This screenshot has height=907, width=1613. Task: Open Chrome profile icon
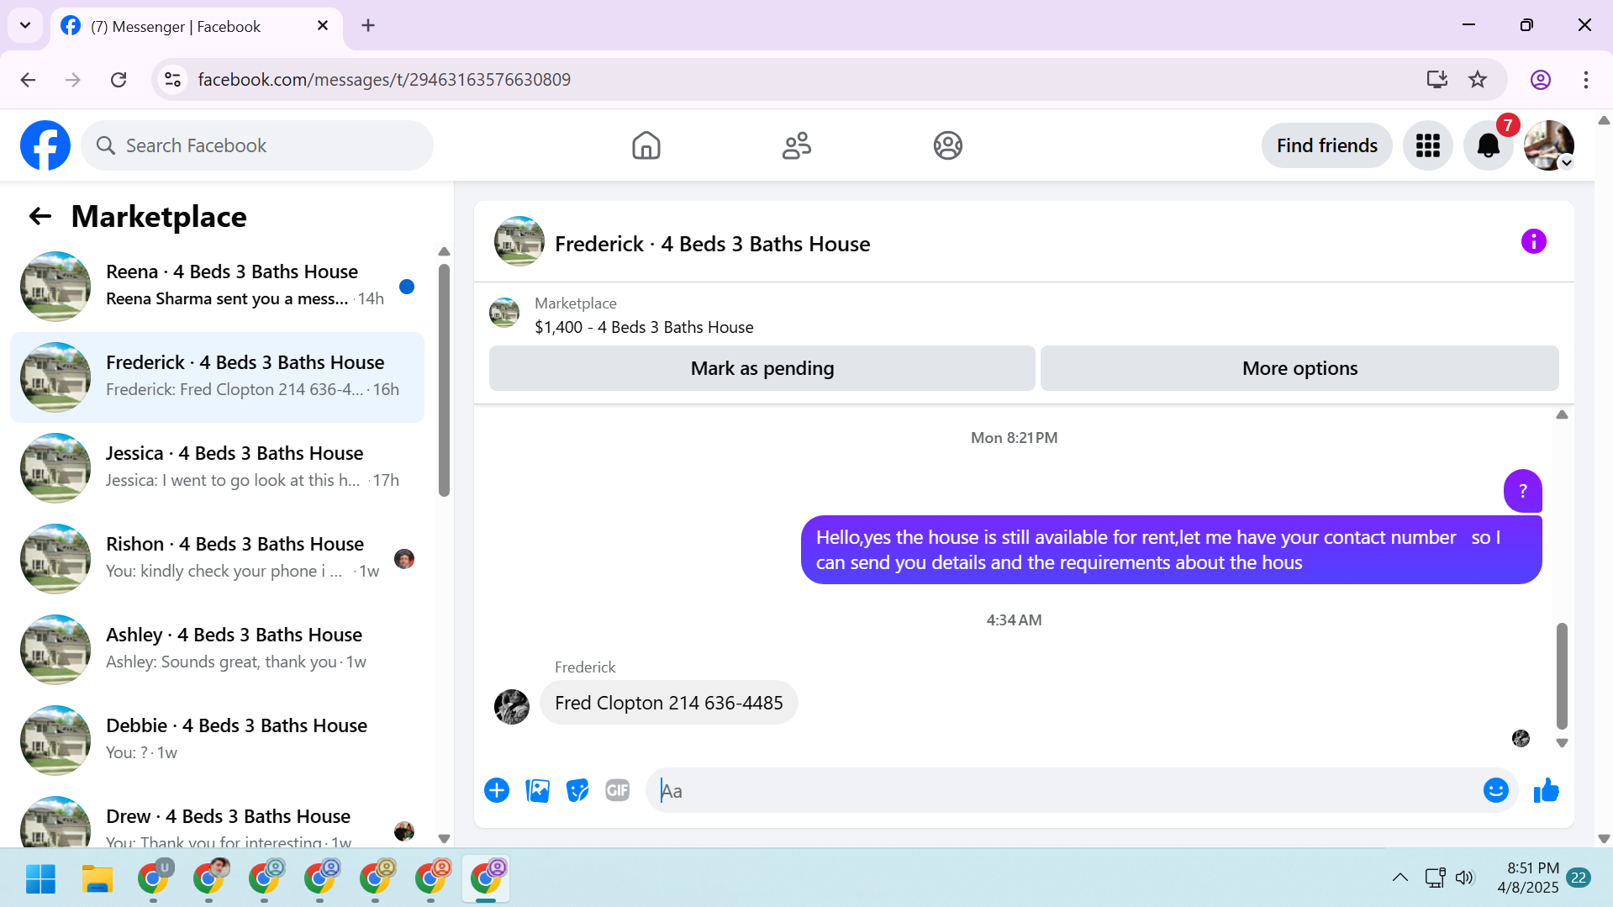pos(1540,80)
